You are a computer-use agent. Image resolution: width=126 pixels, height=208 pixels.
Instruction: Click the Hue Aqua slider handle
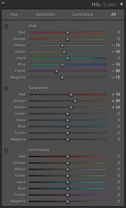(x=68, y=58)
